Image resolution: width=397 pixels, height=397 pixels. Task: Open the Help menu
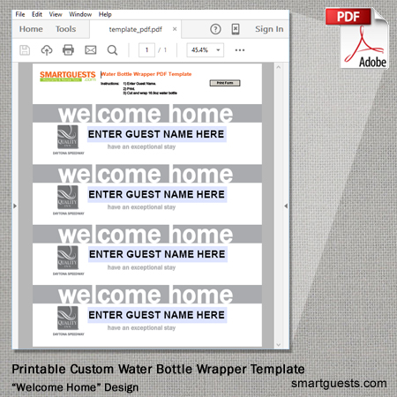tap(105, 14)
